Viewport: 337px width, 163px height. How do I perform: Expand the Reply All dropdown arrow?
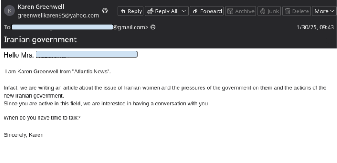coord(183,11)
